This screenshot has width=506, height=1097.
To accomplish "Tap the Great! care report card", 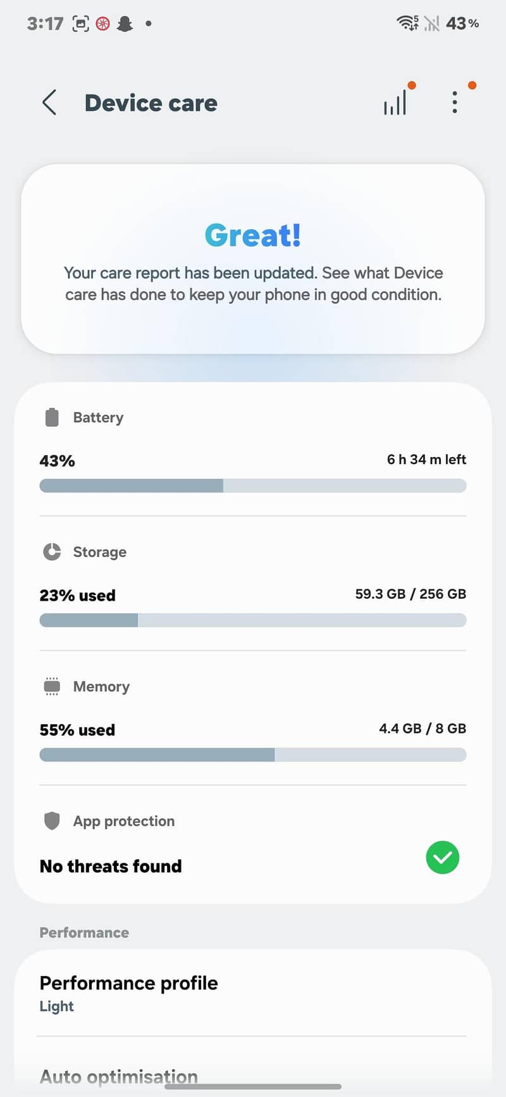I will (x=253, y=259).
